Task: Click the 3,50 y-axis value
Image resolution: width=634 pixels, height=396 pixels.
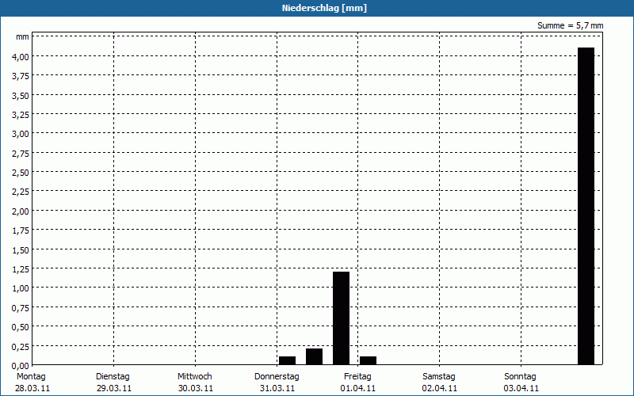Action: coord(21,96)
